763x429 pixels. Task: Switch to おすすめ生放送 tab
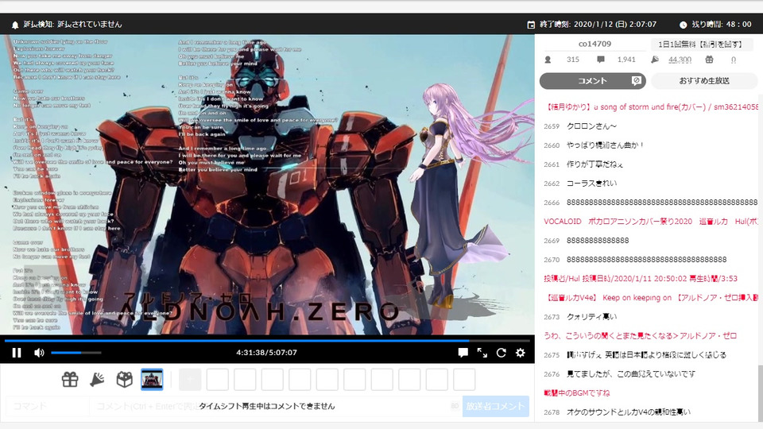click(704, 81)
